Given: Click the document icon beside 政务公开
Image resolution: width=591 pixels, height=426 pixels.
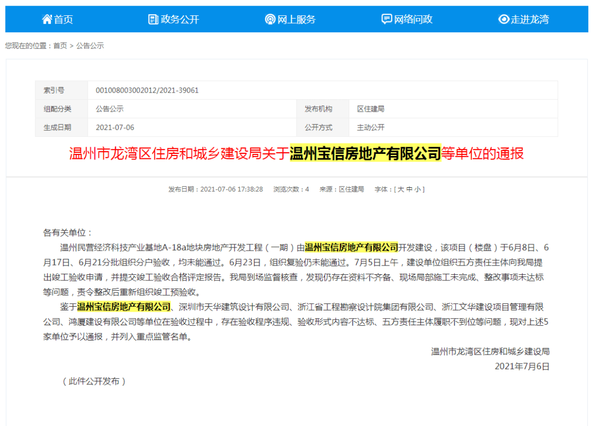Looking at the screenshot, I should pos(153,19).
